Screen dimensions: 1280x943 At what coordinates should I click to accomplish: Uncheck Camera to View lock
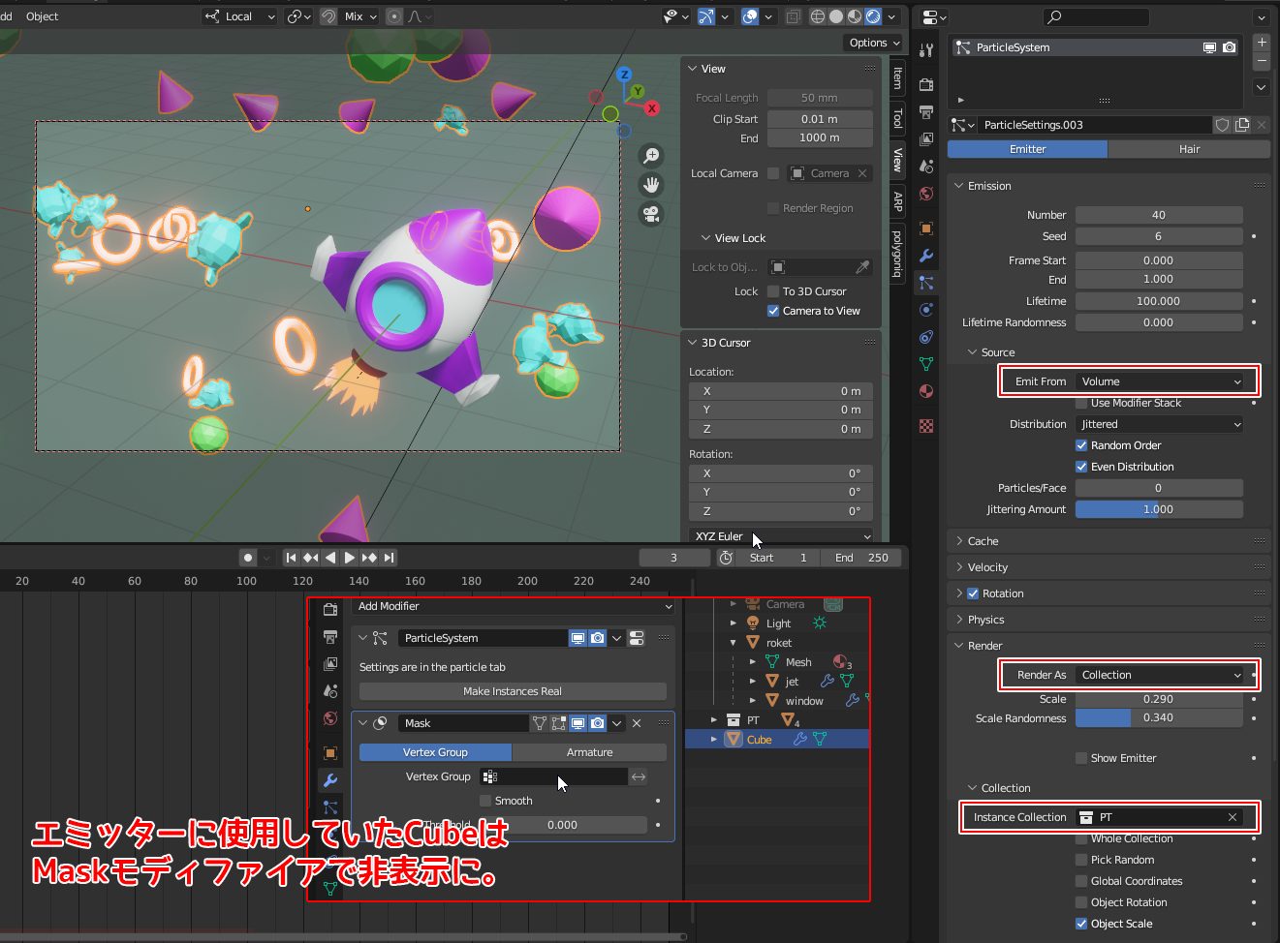point(773,311)
